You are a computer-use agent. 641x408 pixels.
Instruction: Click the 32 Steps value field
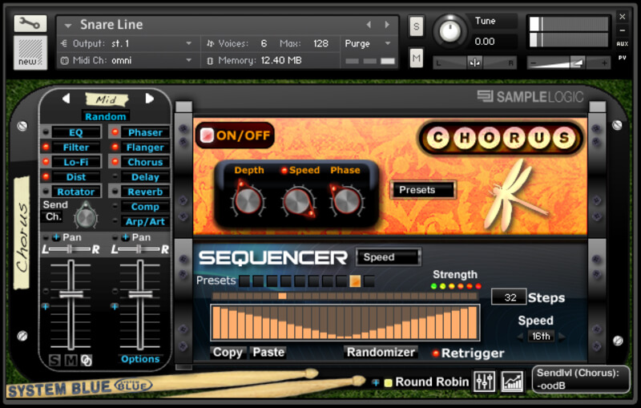point(509,297)
